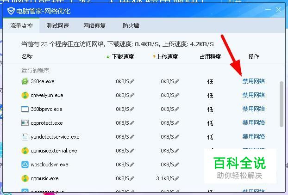
Task: Sort by 占用程度 column header
Action: point(210,57)
